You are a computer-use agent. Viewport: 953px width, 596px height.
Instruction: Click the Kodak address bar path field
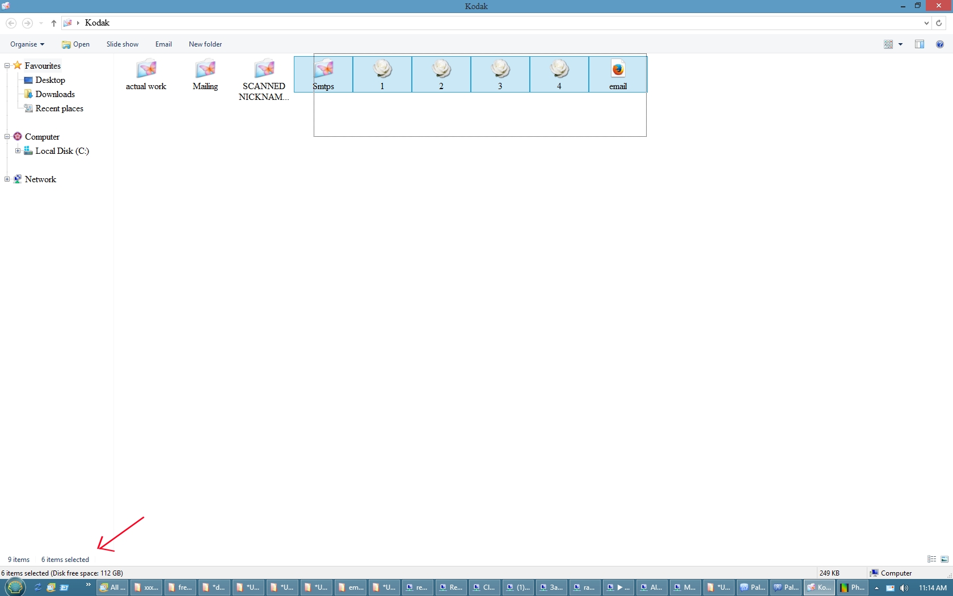click(454, 23)
